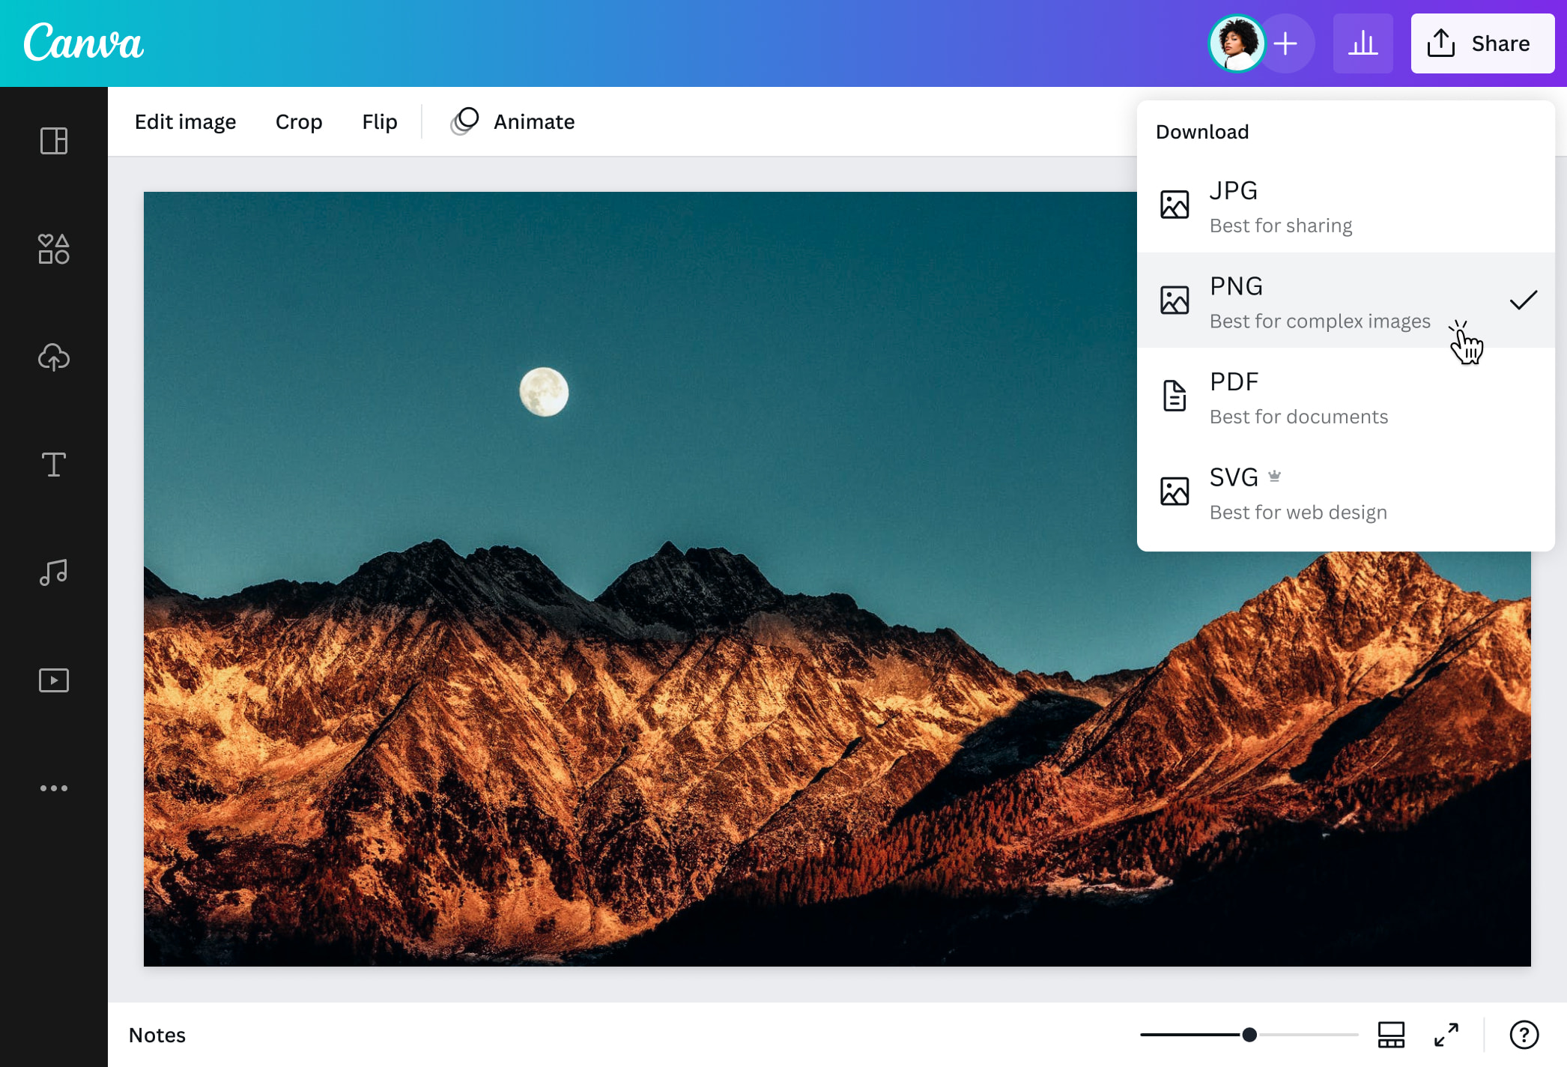Viewport: 1567px width, 1067px height.
Task: Open the Elements panel in the sidebar
Action: tap(53, 249)
